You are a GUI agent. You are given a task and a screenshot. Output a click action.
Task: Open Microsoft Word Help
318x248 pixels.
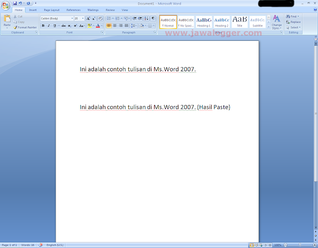coord(316,9)
